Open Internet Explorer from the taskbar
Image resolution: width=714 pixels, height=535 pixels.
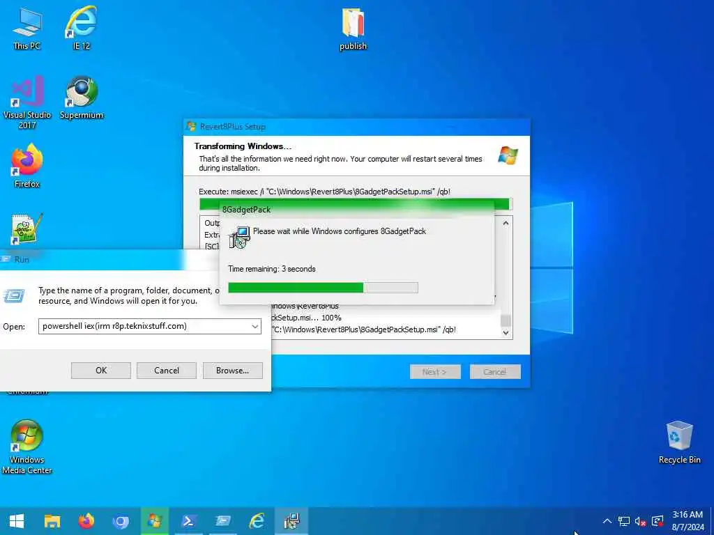pos(257,521)
